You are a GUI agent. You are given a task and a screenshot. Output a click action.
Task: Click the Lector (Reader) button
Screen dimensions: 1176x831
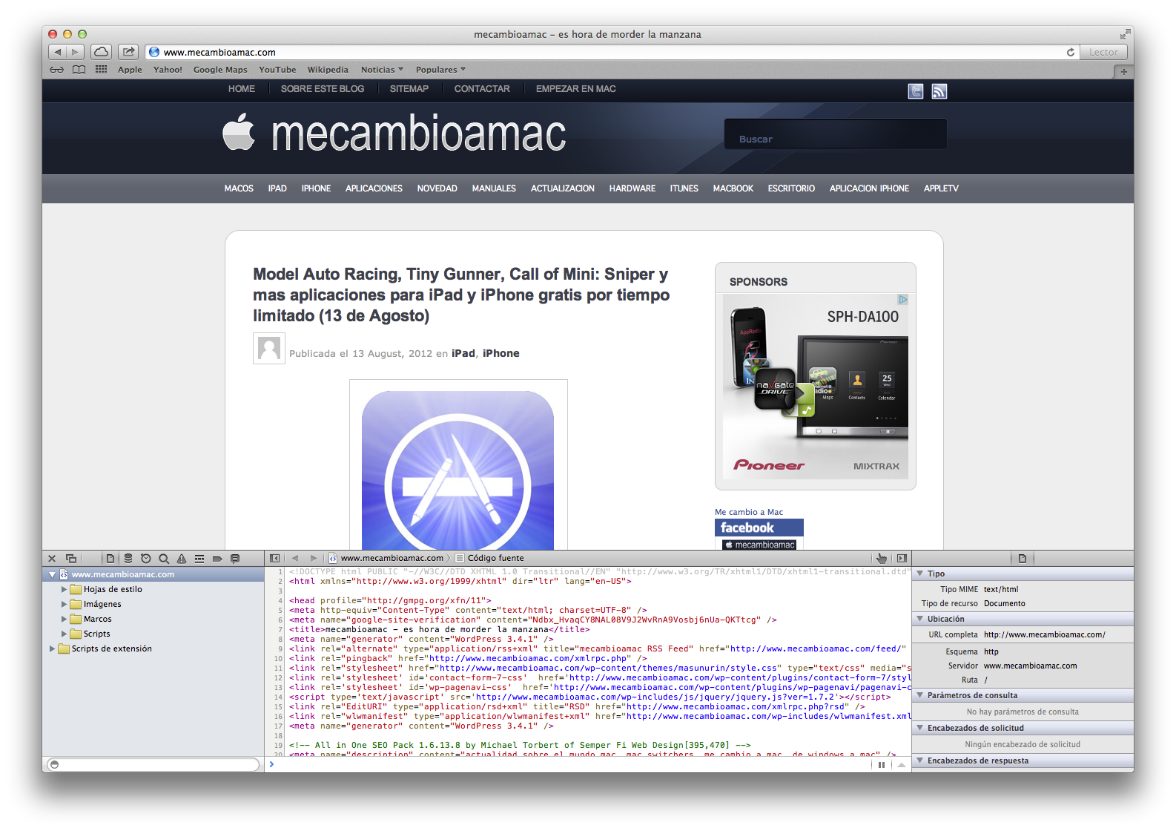1103,52
